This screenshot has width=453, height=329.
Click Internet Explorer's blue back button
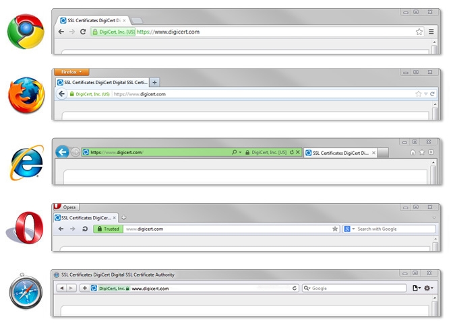(x=63, y=153)
